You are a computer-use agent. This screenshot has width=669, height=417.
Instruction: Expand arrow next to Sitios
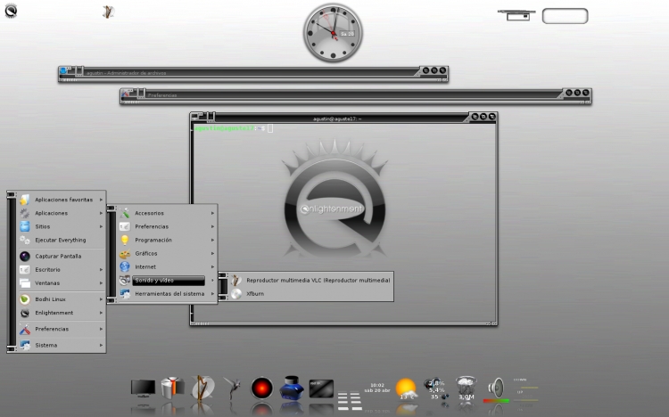point(101,226)
